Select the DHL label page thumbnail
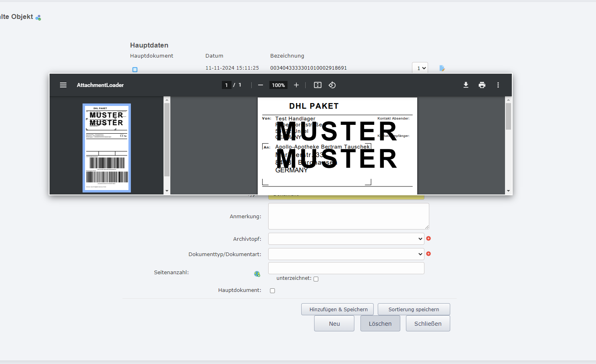Viewport: 596px width, 364px height. tap(106, 148)
